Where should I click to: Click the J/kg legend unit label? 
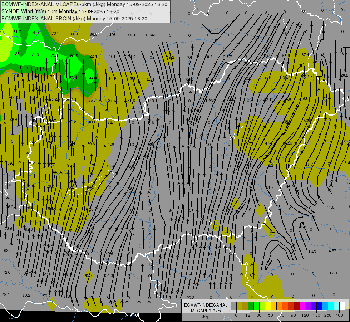(x=206, y=317)
